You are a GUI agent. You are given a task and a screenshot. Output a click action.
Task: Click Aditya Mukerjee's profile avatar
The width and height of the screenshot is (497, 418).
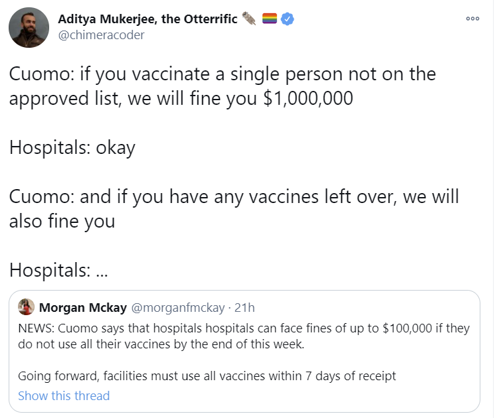28,27
